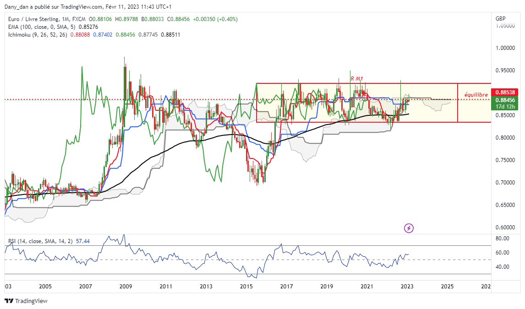Viewport: 525px width, 309px height.
Task: Click the green price label 0.88456
Action: tap(505, 100)
